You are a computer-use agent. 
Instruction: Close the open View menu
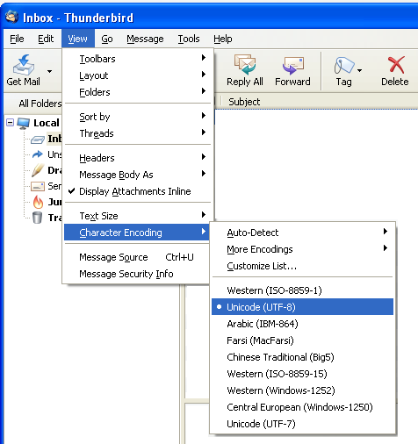pyautogui.click(x=78, y=39)
